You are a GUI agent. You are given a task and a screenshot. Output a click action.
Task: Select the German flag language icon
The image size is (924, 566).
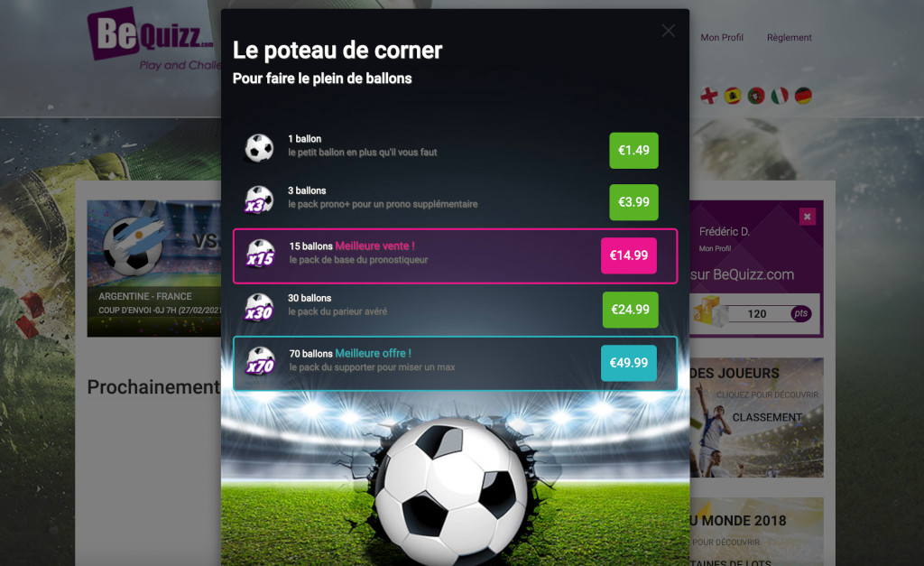pos(803,96)
